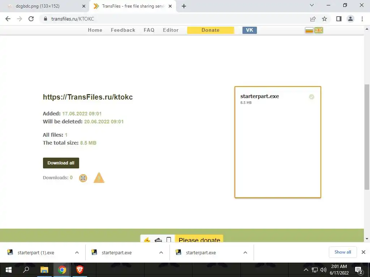The image size is (370, 277).
Task: Reload the TransFiles page
Action: [x=31, y=19]
